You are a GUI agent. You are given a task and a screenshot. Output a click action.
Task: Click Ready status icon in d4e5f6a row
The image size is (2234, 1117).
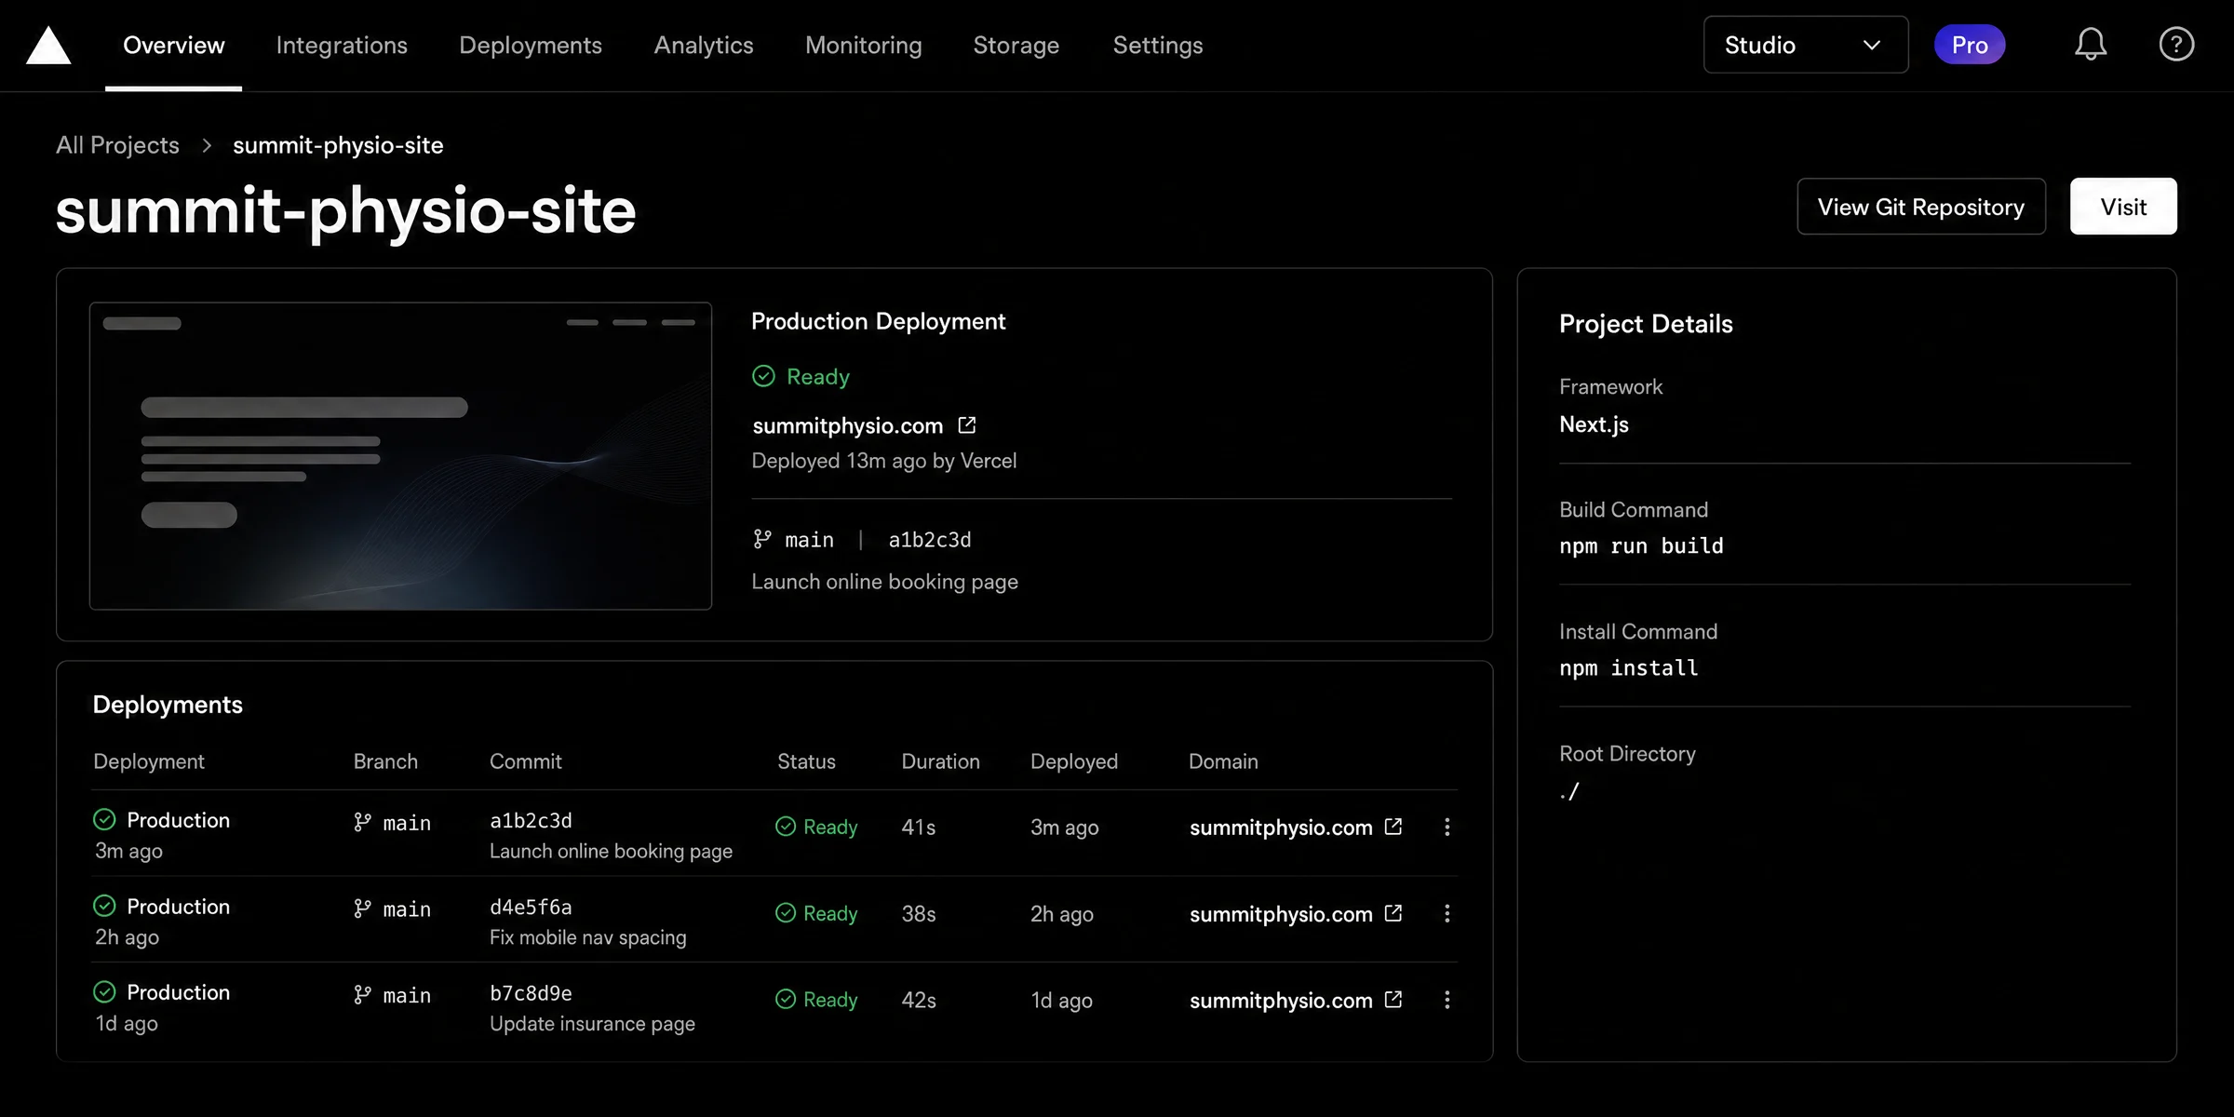786,913
